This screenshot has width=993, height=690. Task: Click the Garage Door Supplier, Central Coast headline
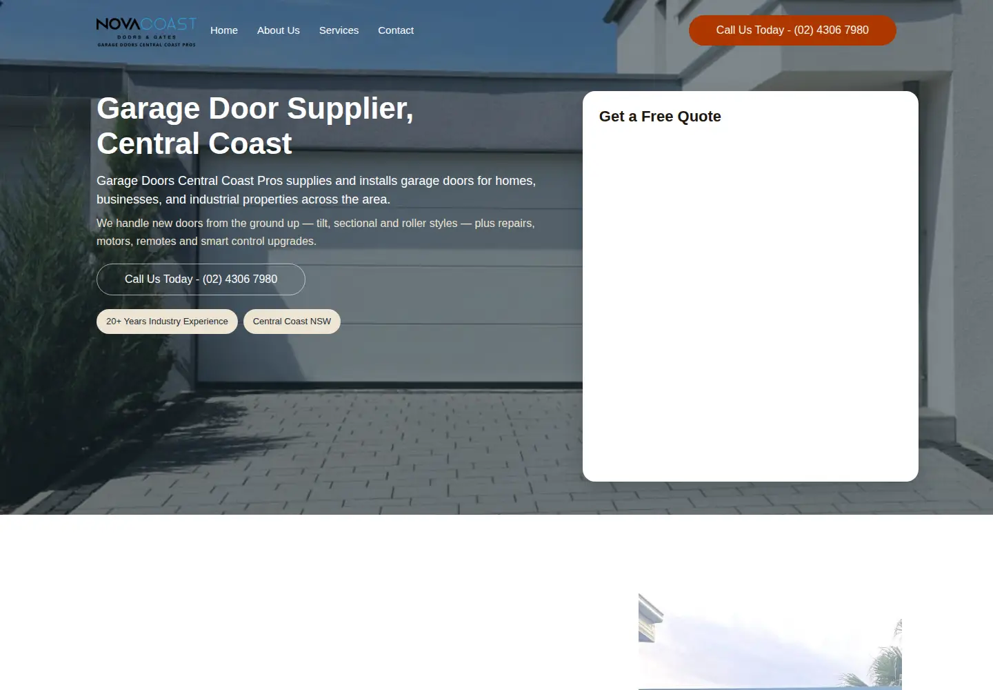point(255,126)
